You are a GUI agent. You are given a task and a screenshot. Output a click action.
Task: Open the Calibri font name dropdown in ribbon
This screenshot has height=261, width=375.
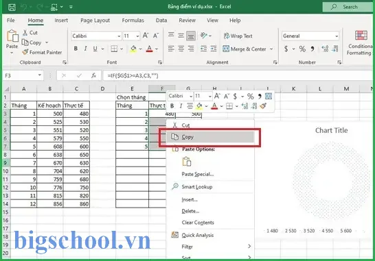tap(119, 36)
